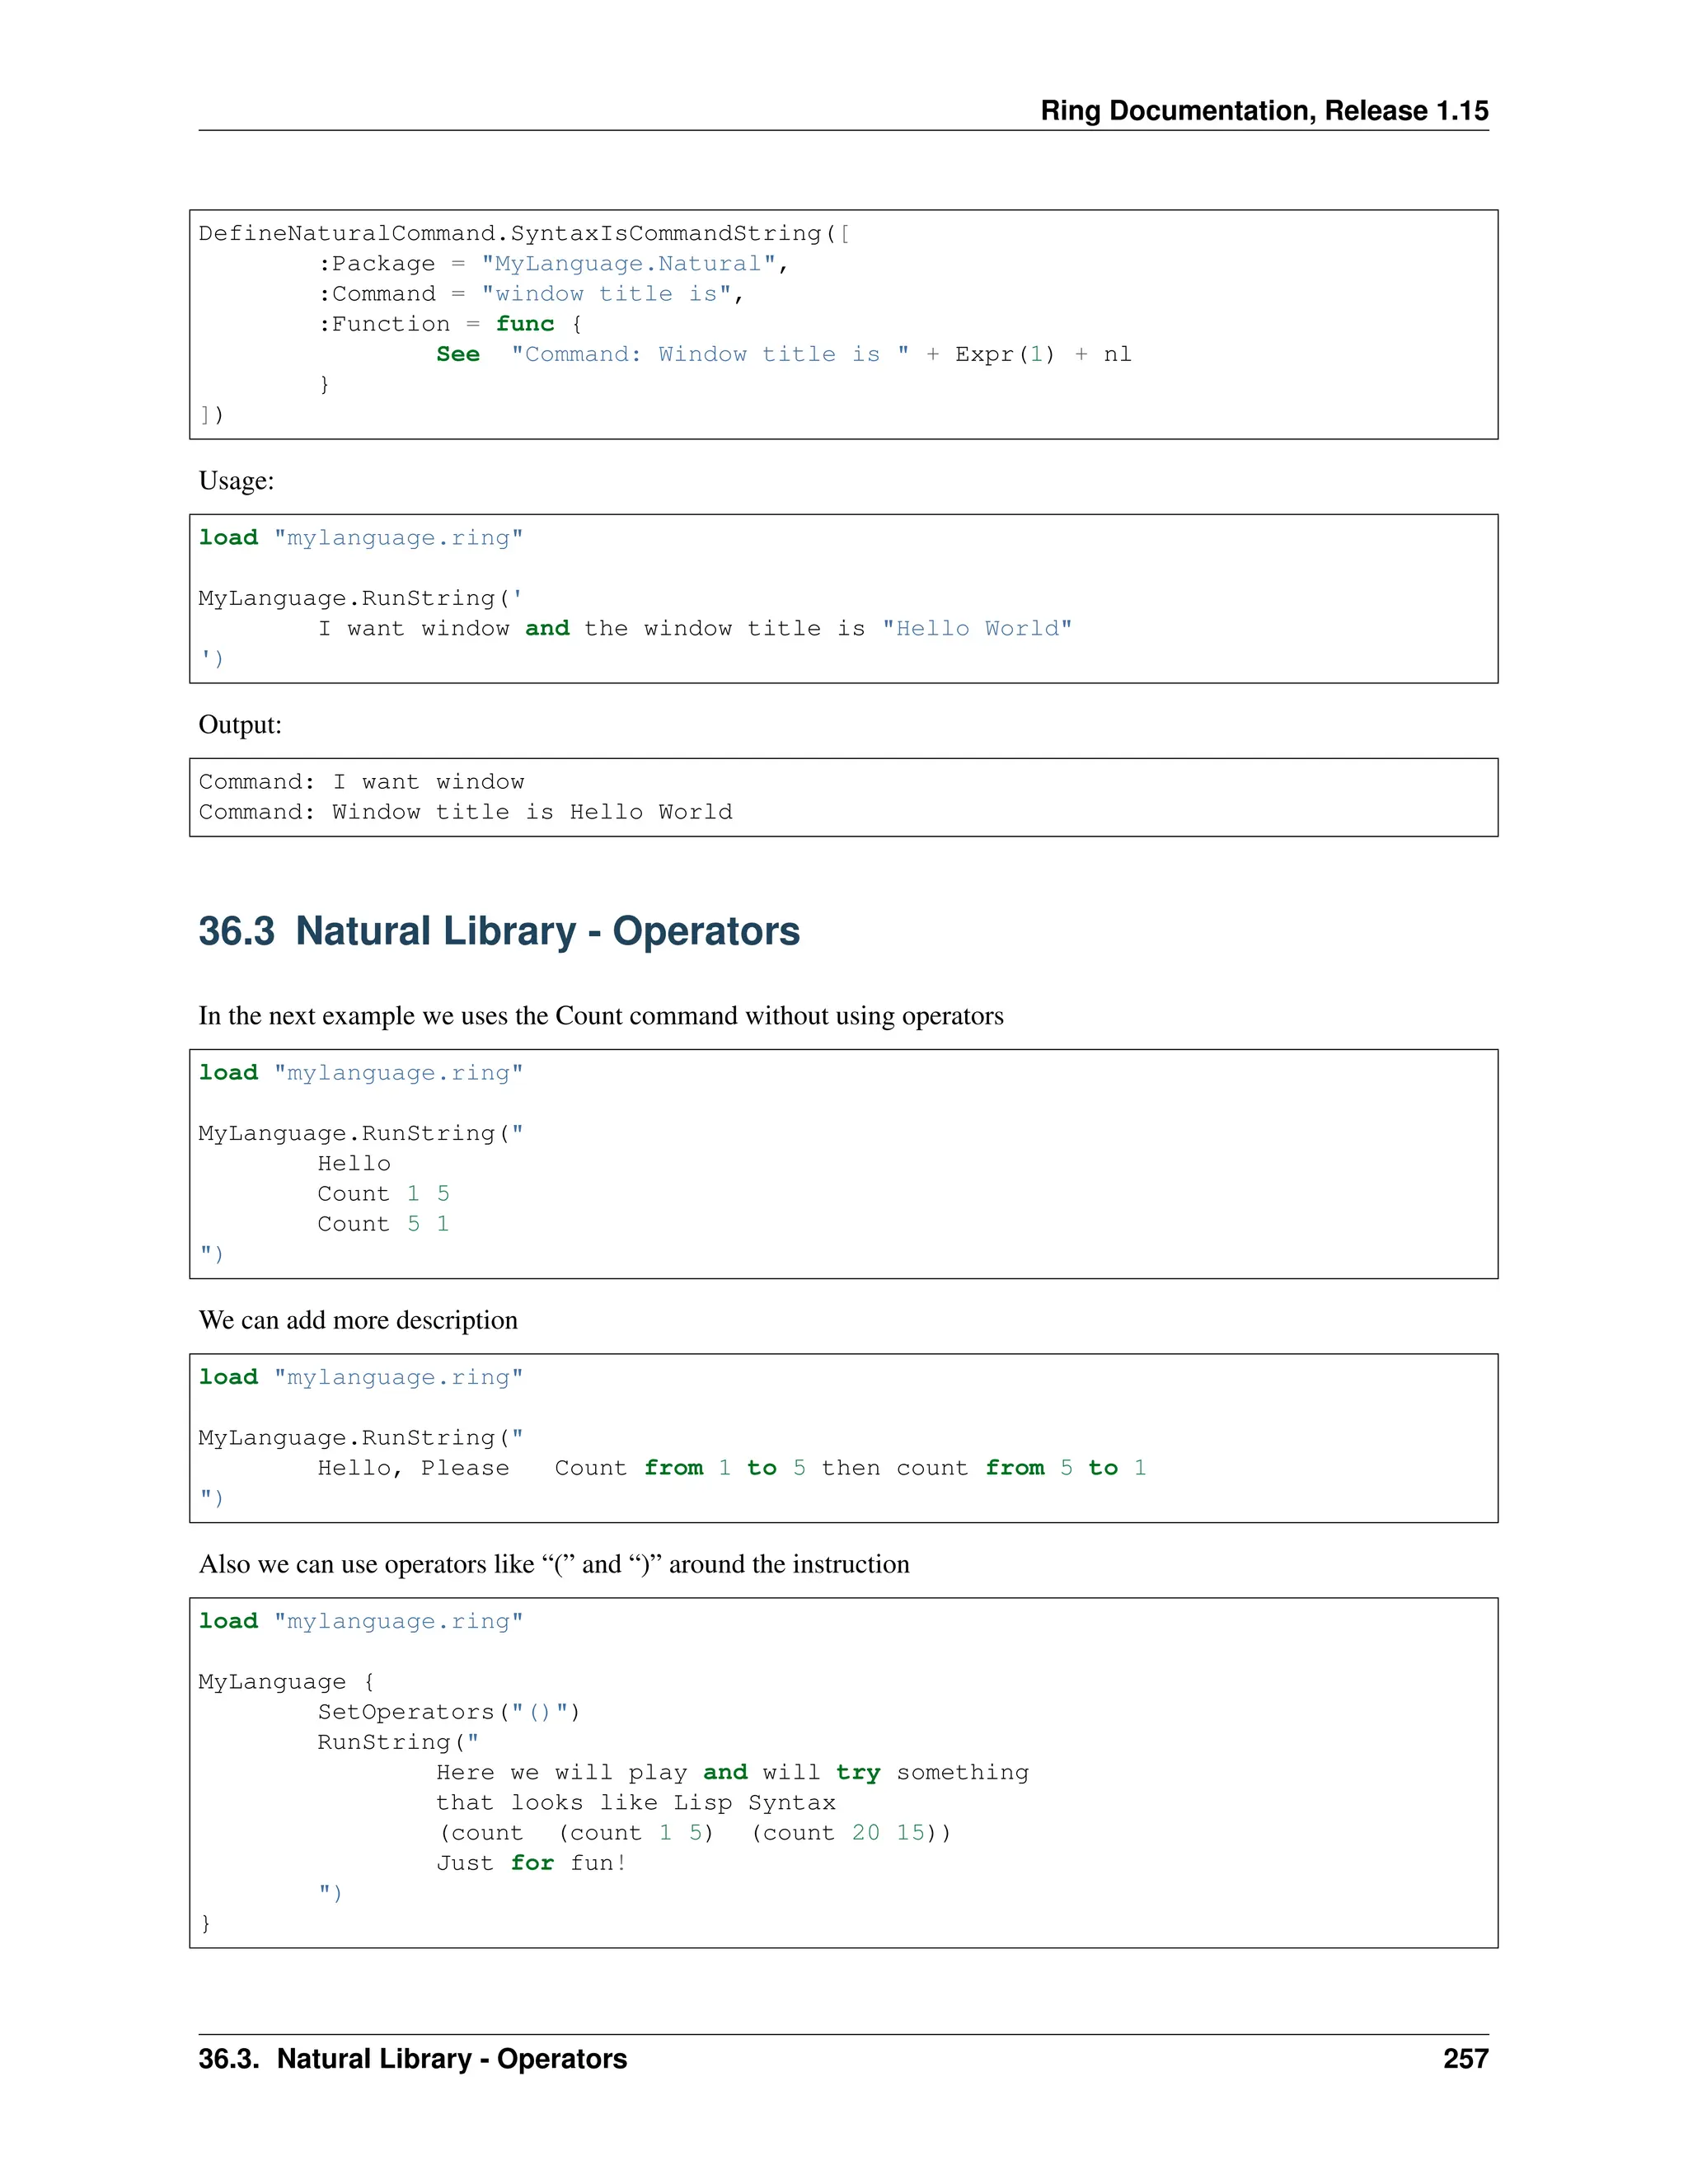Click the 36.3 Natural Library - Operators heading
Viewport: 1688px width, 2184px height.
point(498,931)
